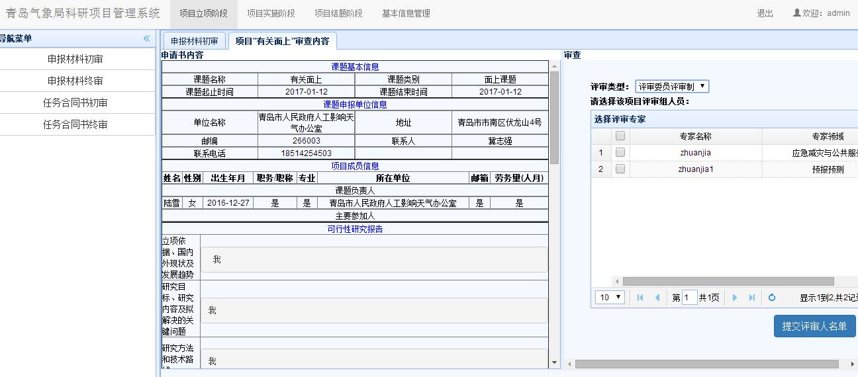Go to first page of expert list
The height and width of the screenshot is (377, 858).
[640, 298]
